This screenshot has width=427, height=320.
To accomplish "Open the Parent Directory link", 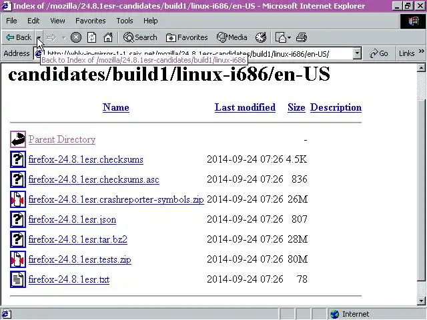I will coord(62,139).
